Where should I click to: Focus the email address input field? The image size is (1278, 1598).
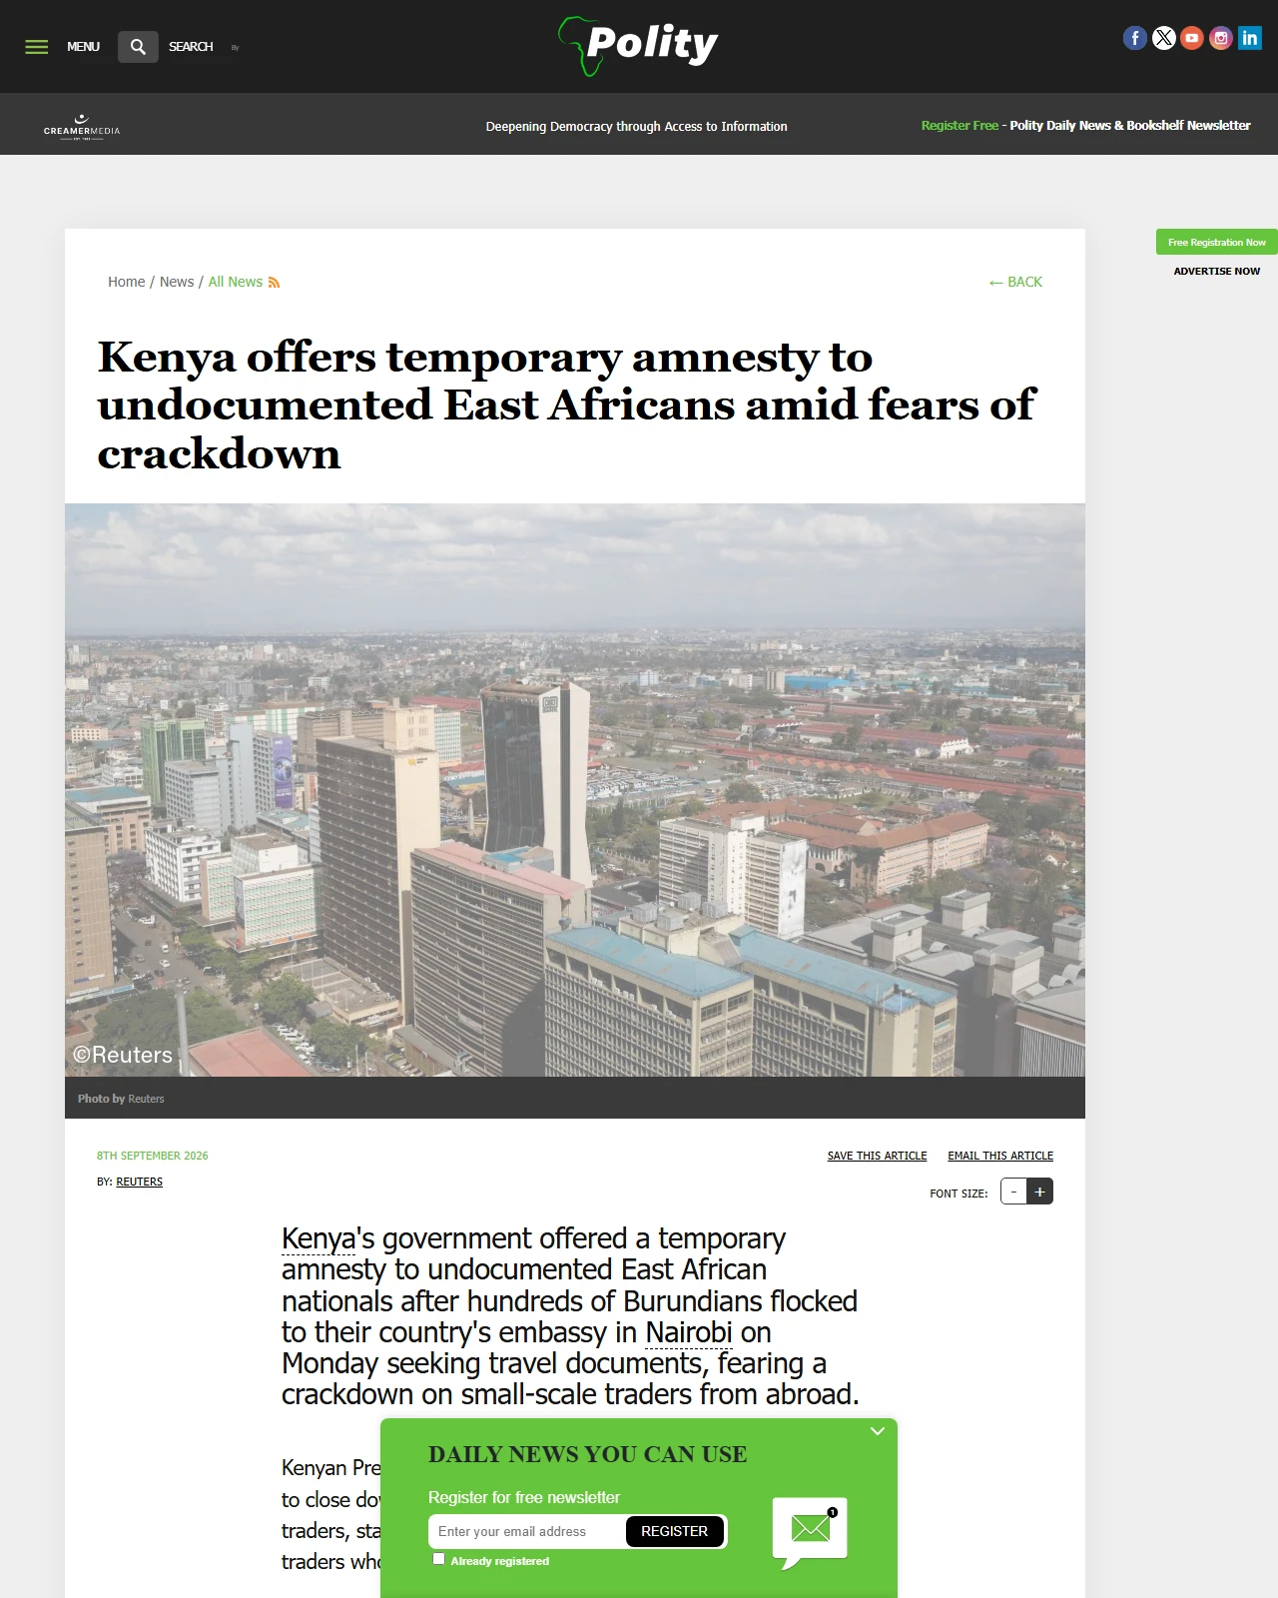[x=527, y=1531]
